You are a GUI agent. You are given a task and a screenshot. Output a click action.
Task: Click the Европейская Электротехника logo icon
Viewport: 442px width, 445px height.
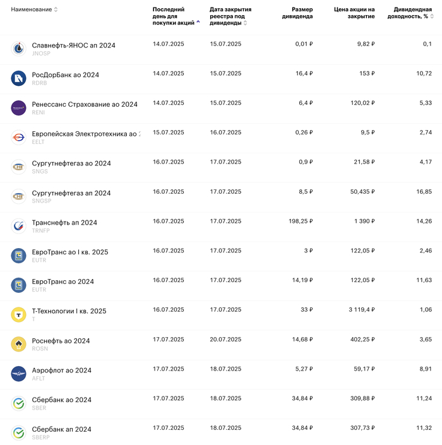coord(18,137)
